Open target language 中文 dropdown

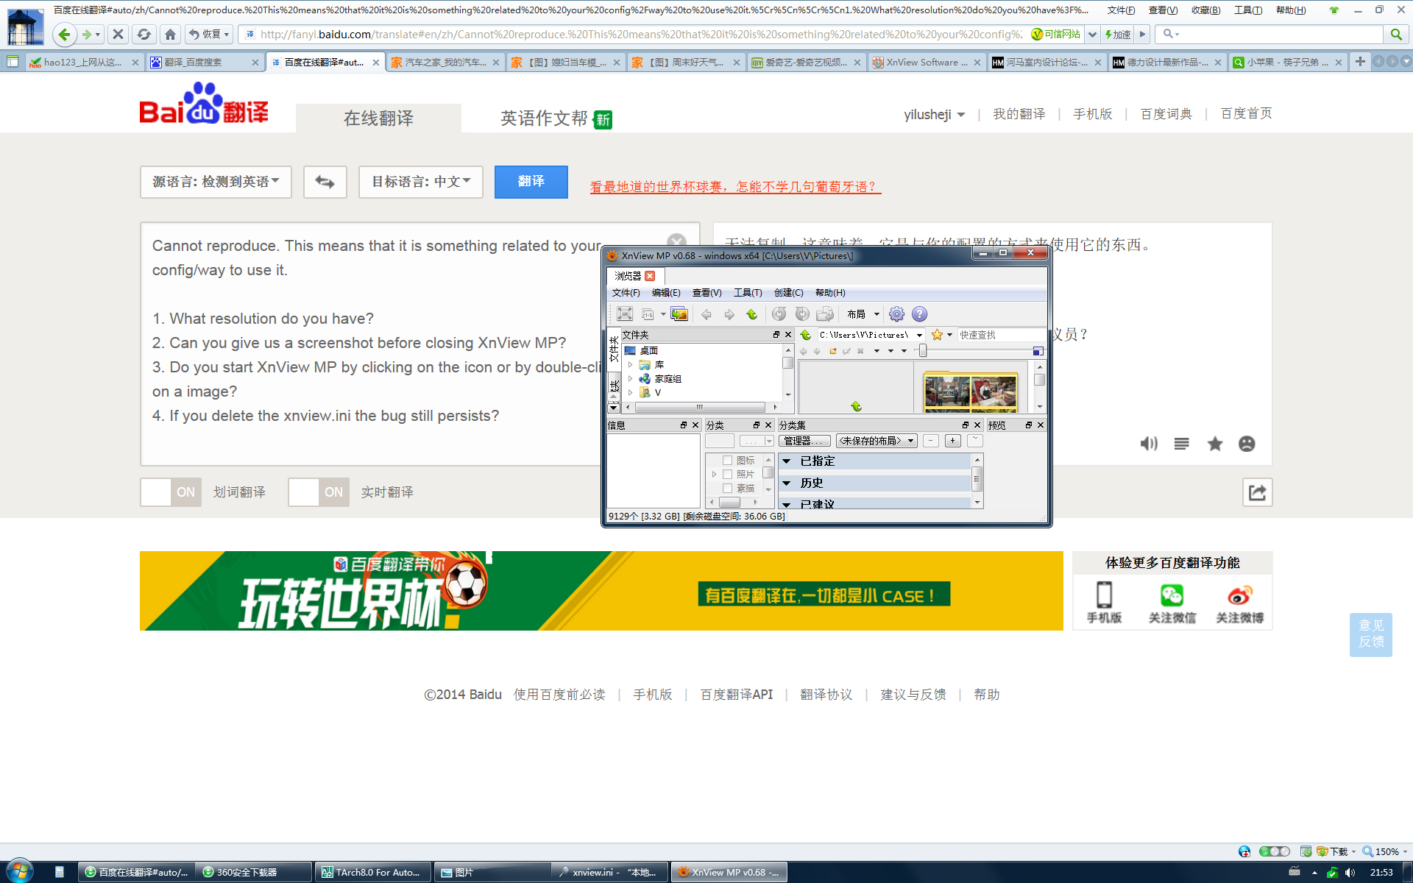(420, 182)
